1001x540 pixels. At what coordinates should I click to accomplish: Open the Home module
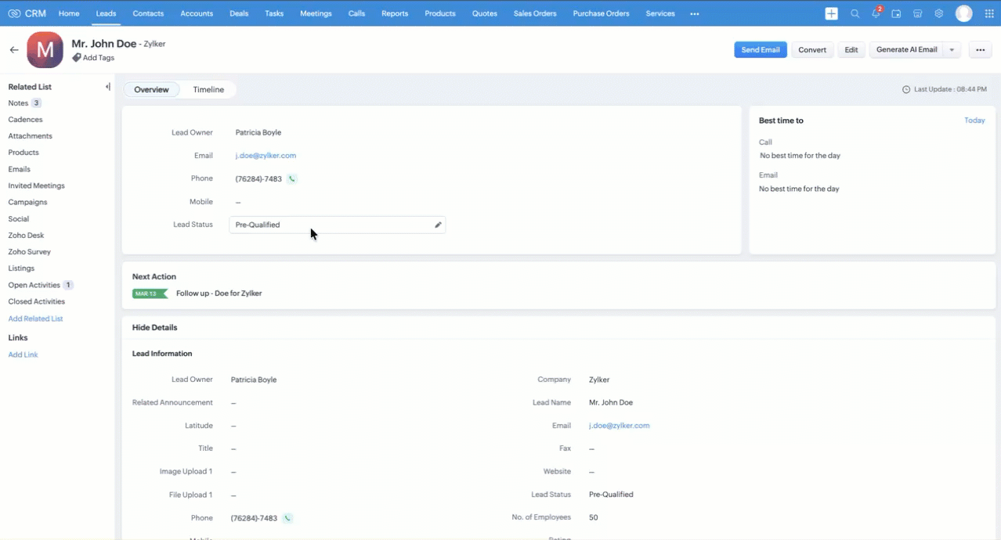69,13
